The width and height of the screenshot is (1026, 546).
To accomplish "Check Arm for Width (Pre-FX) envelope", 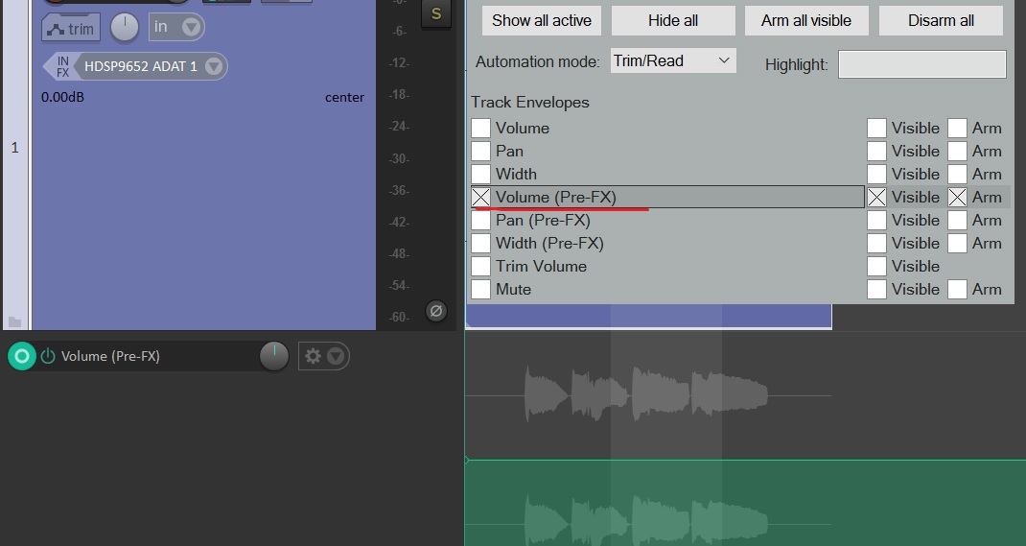I will click(957, 244).
